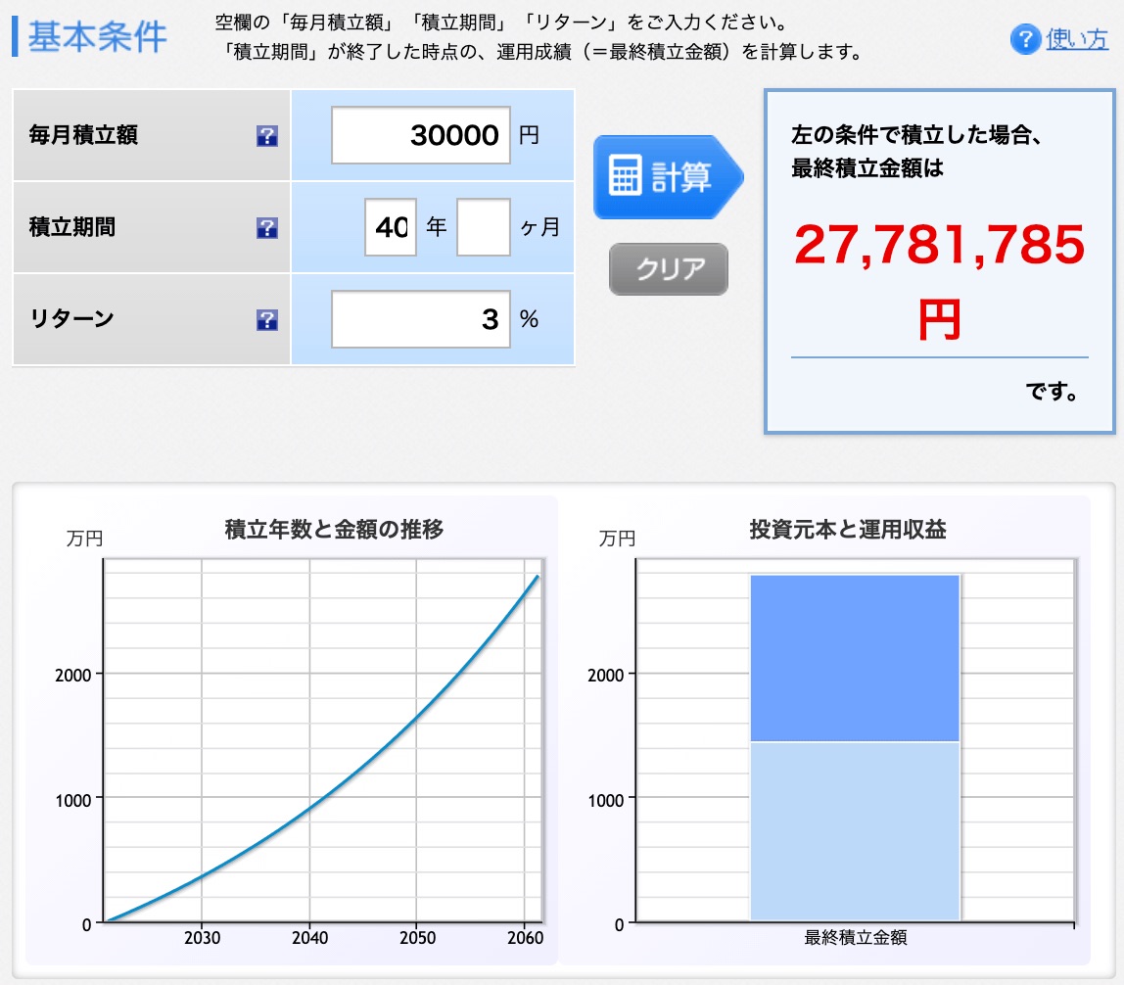Click the 計算 calculate button

pos(668,176)
